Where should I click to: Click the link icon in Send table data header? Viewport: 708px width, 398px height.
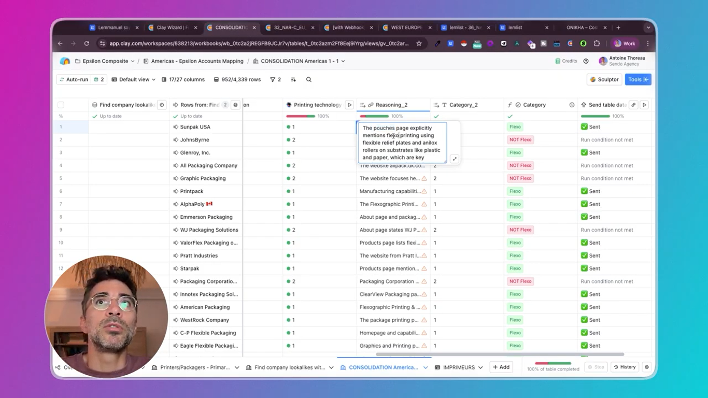tap(633, 105)
